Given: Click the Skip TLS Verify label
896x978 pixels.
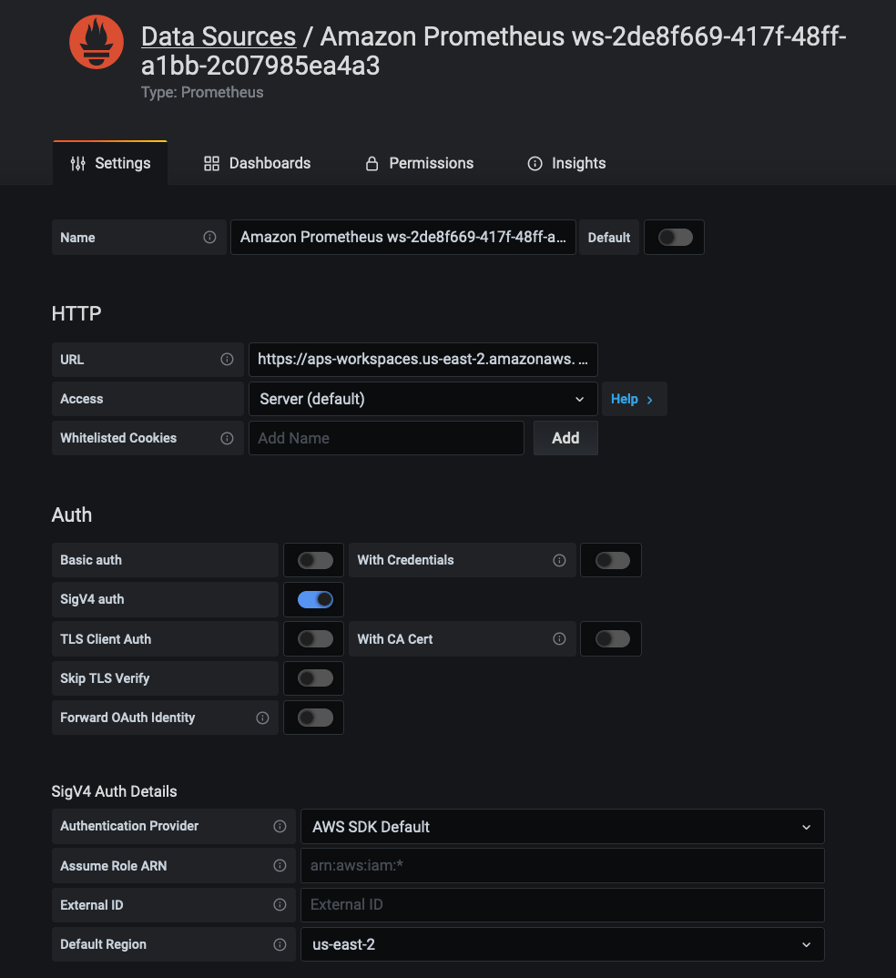Looking at the screenshot, I should pyautogui.click(x=105, y=678).
